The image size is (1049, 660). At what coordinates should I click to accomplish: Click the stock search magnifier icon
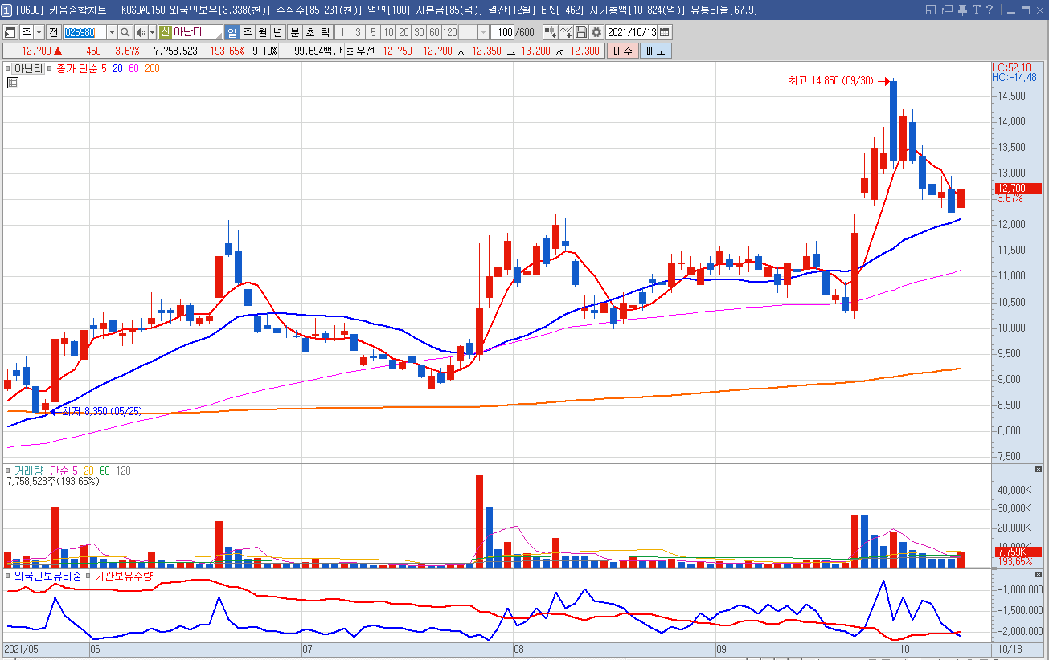[x=125, y=32]
